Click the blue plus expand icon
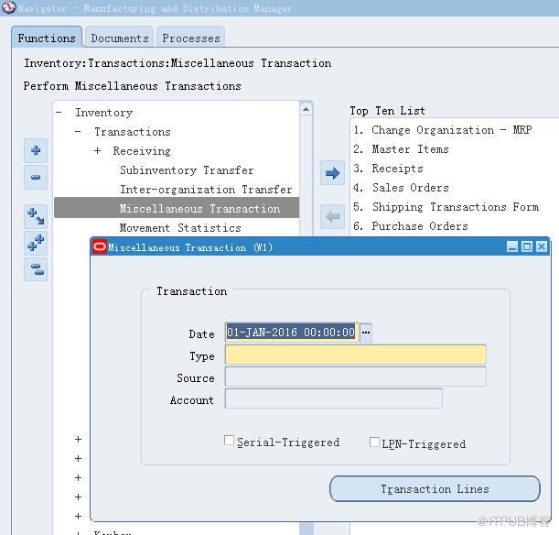 (36, 150)
